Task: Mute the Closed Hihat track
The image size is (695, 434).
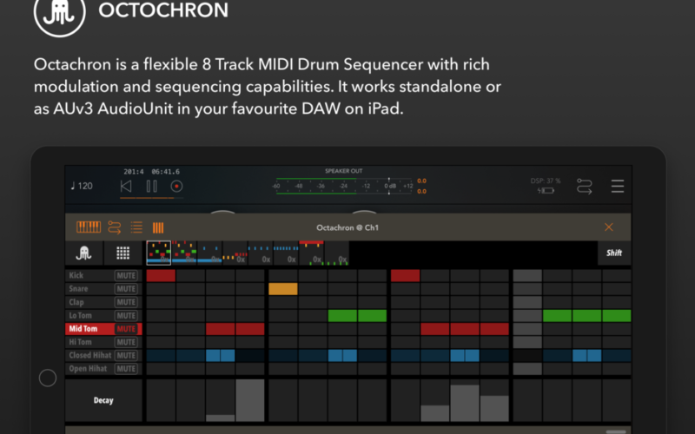Action: [126, 355]
